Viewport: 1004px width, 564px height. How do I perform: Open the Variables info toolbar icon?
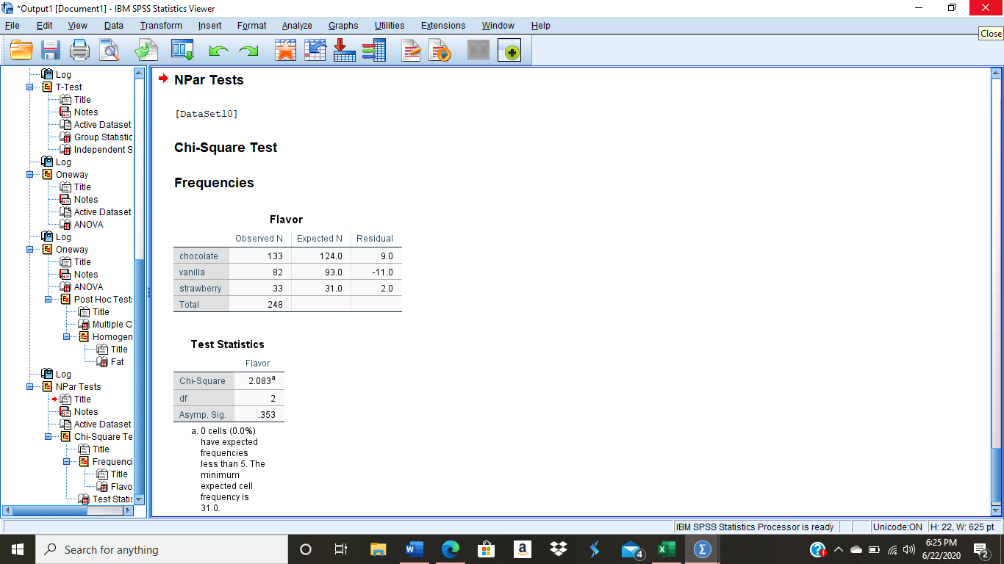374,50
